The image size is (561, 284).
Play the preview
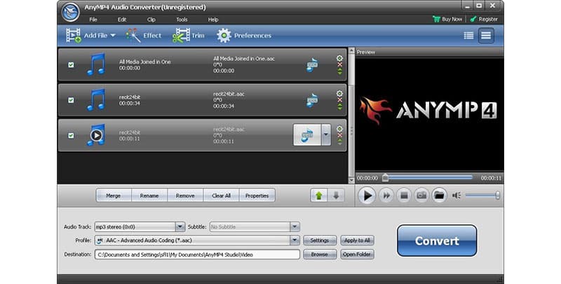click(x=367, y=196)
